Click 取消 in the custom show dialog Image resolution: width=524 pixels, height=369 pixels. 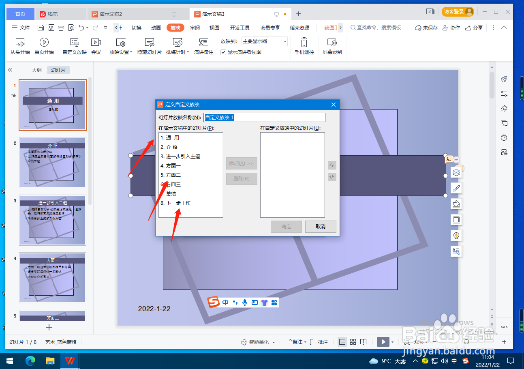(321, 226)
